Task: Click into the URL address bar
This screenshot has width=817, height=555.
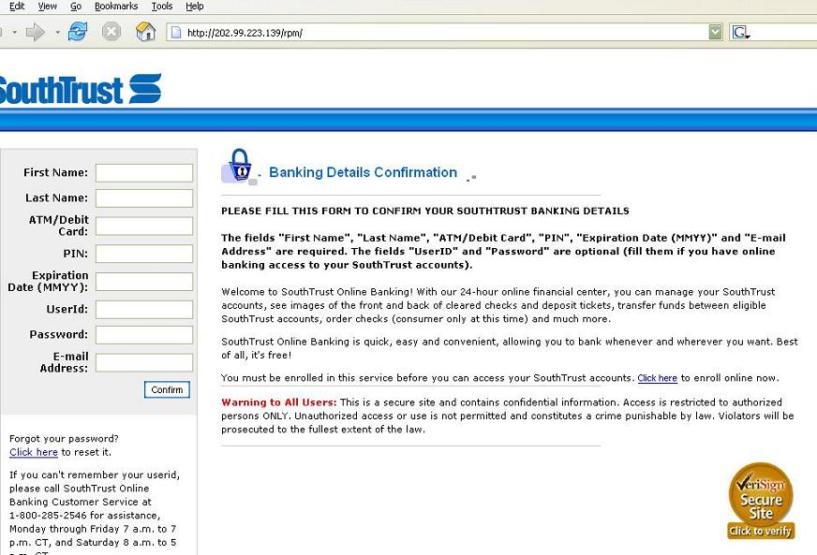Action: coord(440,33)
